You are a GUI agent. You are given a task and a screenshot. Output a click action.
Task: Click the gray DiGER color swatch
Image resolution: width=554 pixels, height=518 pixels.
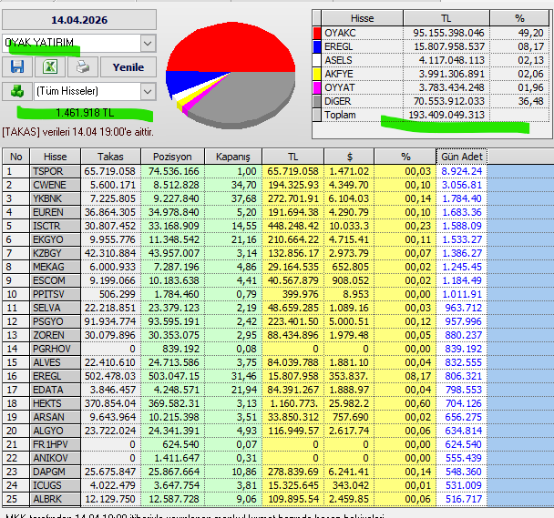pos(317,101)
